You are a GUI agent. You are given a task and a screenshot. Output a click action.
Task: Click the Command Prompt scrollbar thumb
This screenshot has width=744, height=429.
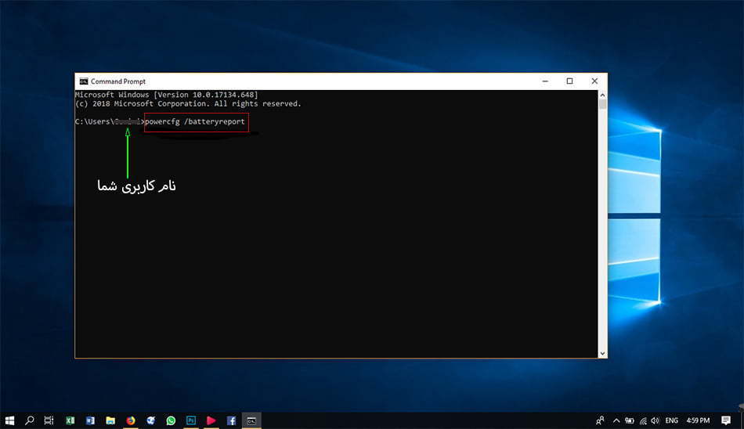[x=602, y=104]
